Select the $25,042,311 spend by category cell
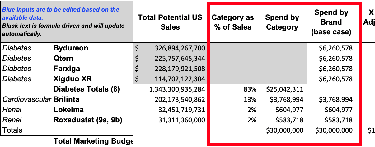The width and height of the screenshot is (375, 147). click(x=283, y=89)
